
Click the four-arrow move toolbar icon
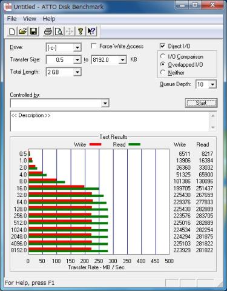point(69,32)
